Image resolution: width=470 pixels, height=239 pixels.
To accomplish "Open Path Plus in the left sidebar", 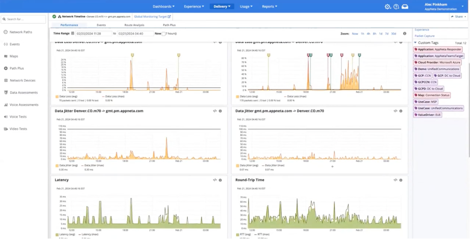I will click(x=14, y=68).
